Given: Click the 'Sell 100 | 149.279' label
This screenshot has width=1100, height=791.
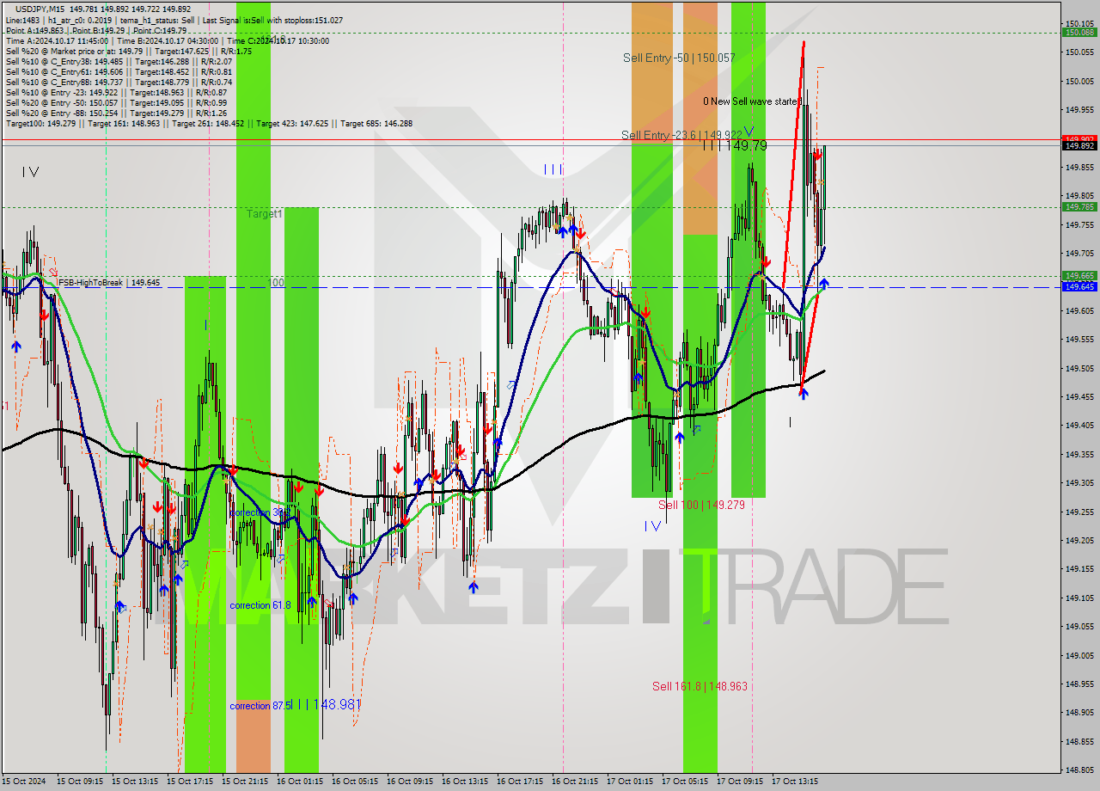Looking at the screenshot, I should click(701, 505).
